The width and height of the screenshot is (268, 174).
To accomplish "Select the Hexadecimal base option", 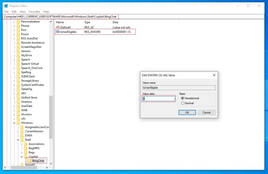I will click(183, 98).
